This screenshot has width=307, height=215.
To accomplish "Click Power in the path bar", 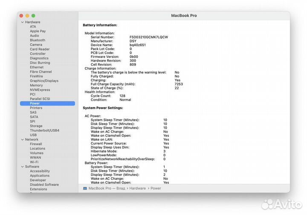I will [x=156, y=189].
